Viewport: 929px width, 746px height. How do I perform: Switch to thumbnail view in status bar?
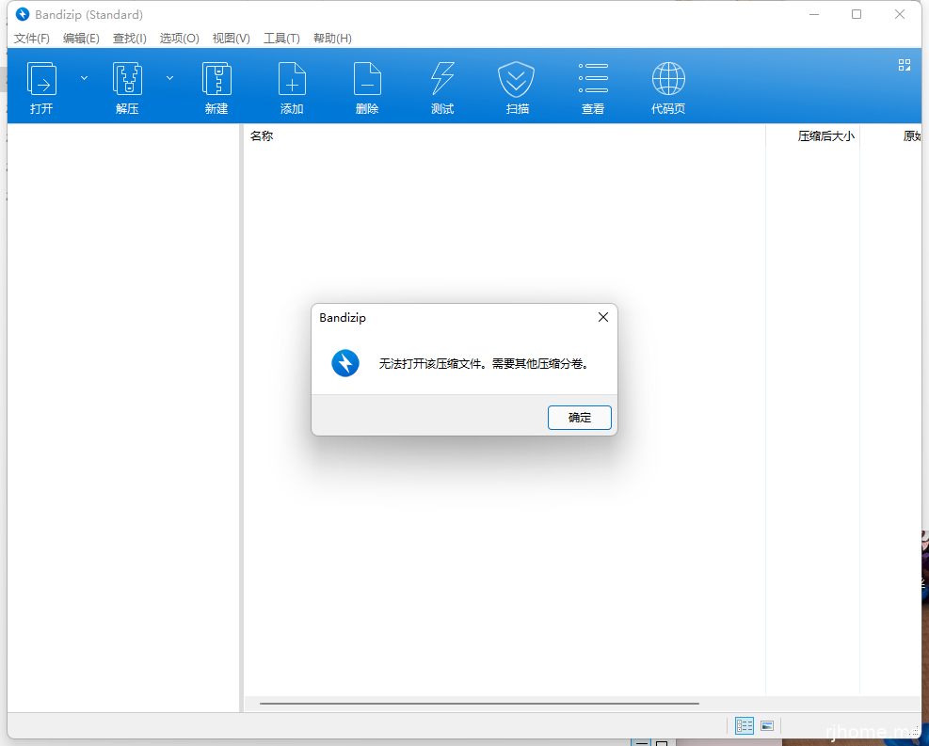767,725
